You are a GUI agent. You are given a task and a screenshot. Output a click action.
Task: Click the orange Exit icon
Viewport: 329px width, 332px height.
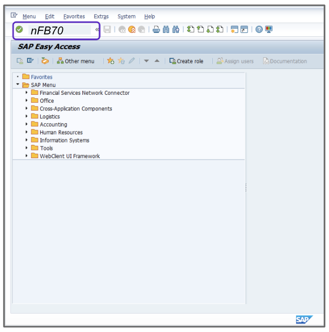132,29
